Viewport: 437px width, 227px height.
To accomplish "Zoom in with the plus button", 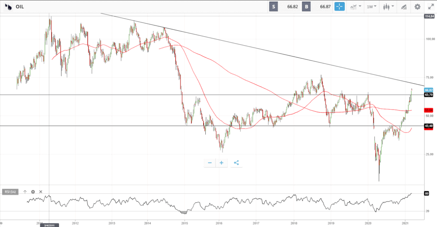I will 221,163.
